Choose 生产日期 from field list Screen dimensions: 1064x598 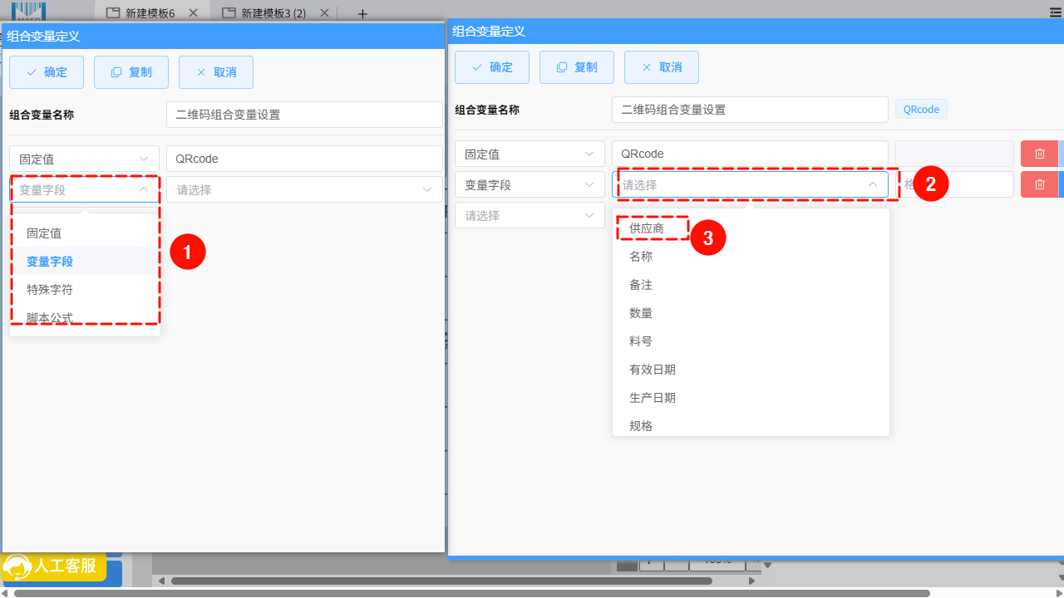(x=751, y=398)
